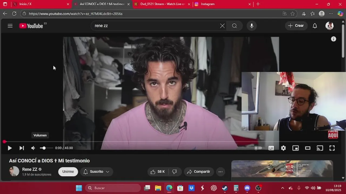Open ChatGPT app from taskbar

(x=214, y=188)
